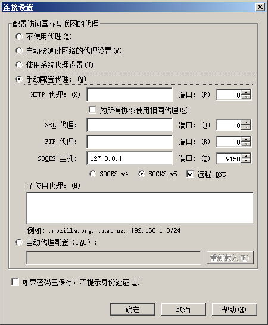Decrease SSL proxy port with down arrow
Viewport: 268px width, 325px height.
246,127
